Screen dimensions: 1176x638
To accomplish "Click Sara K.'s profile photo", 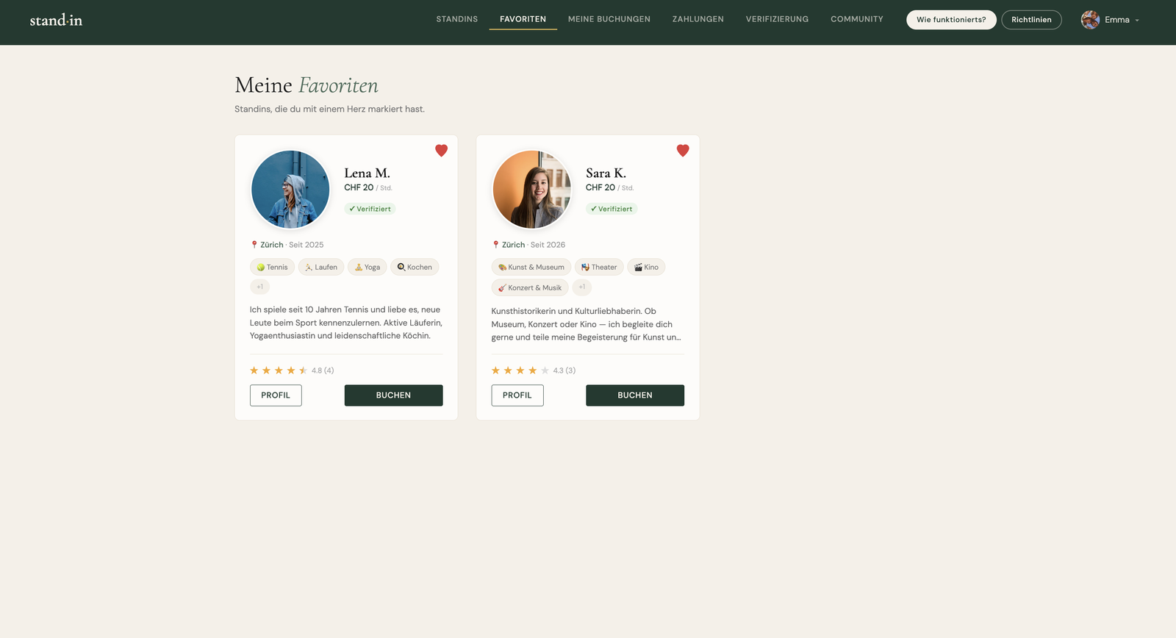I will (532, 190).
